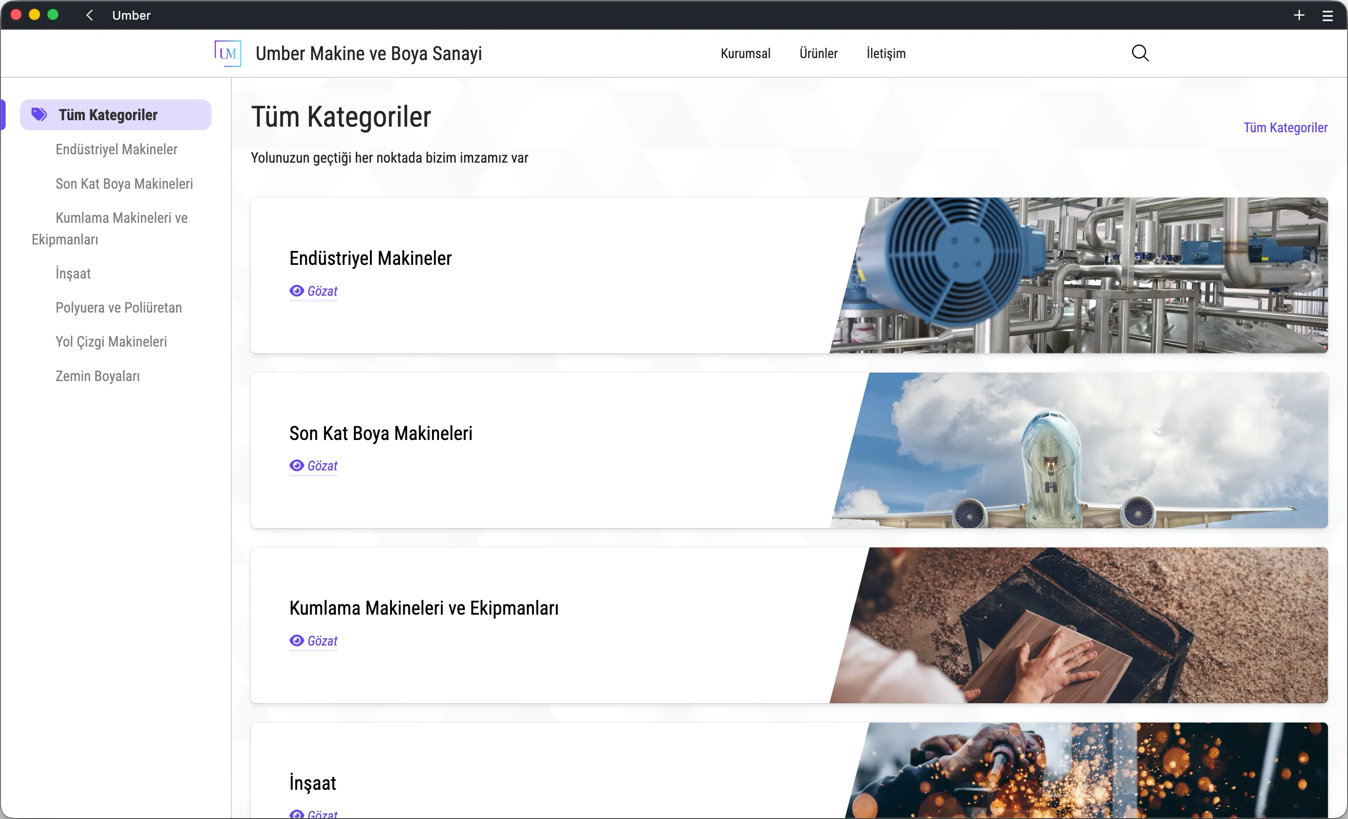Image resolution: width=1348 pixels, height=819 pixels.
Task: Select Tüm Kategoriler in the sidebar
Action: [115, 114]
